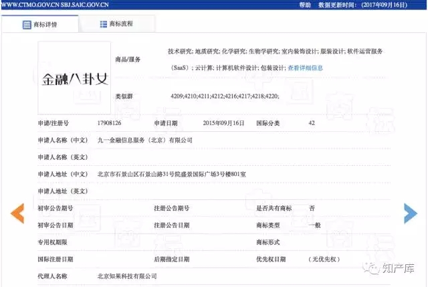Screen dimensions: 428x287
Task: Select the 商标详情 tab
Action: coord(45,25)
